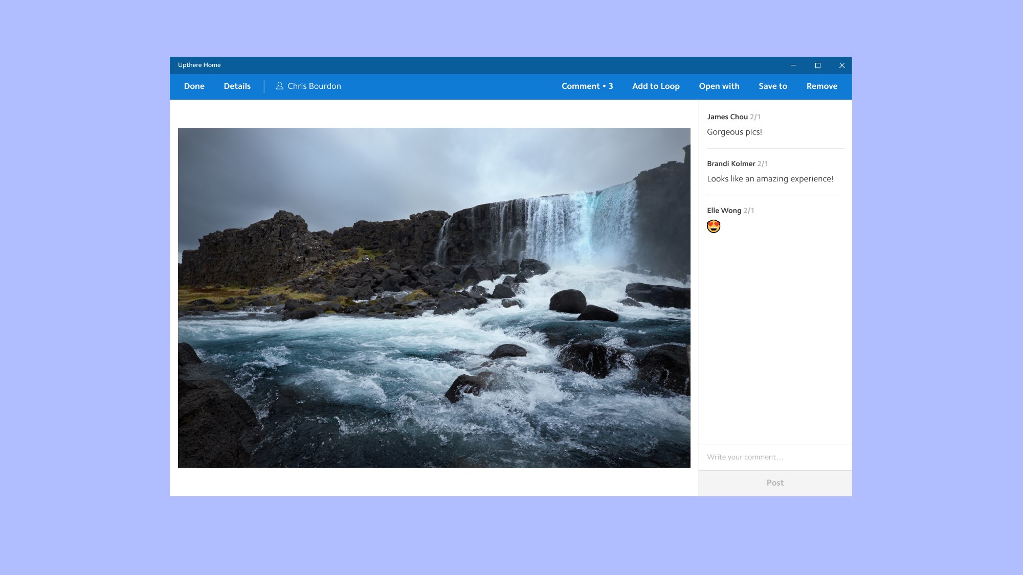Click the waterfall photo

point(434,297)
